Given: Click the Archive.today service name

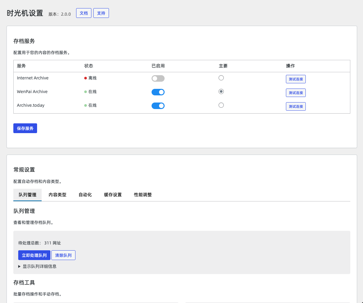Looking at the screenshot, I should coord(31,105).
